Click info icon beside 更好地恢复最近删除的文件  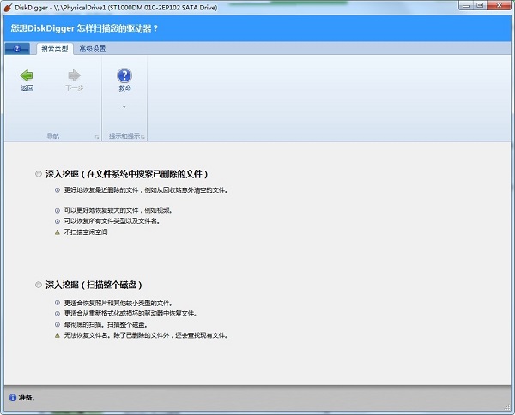click(x=58, y=190)
